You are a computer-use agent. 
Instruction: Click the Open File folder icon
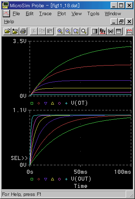tap(7, 31)
